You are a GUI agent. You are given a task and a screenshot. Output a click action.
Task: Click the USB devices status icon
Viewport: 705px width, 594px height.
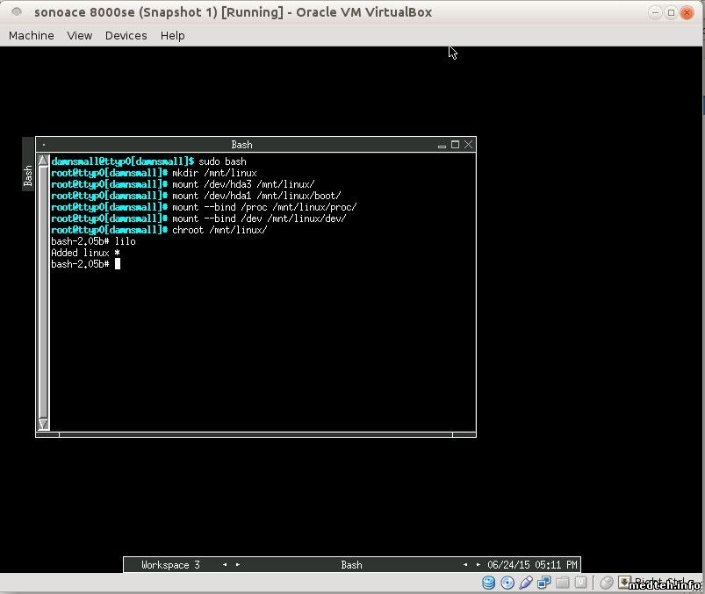click(x=526, y=583)
